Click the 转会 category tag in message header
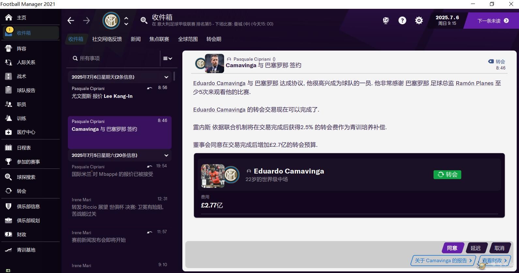Image resolution: width=519 pixels, height=273 pixels. coord(497,61)
